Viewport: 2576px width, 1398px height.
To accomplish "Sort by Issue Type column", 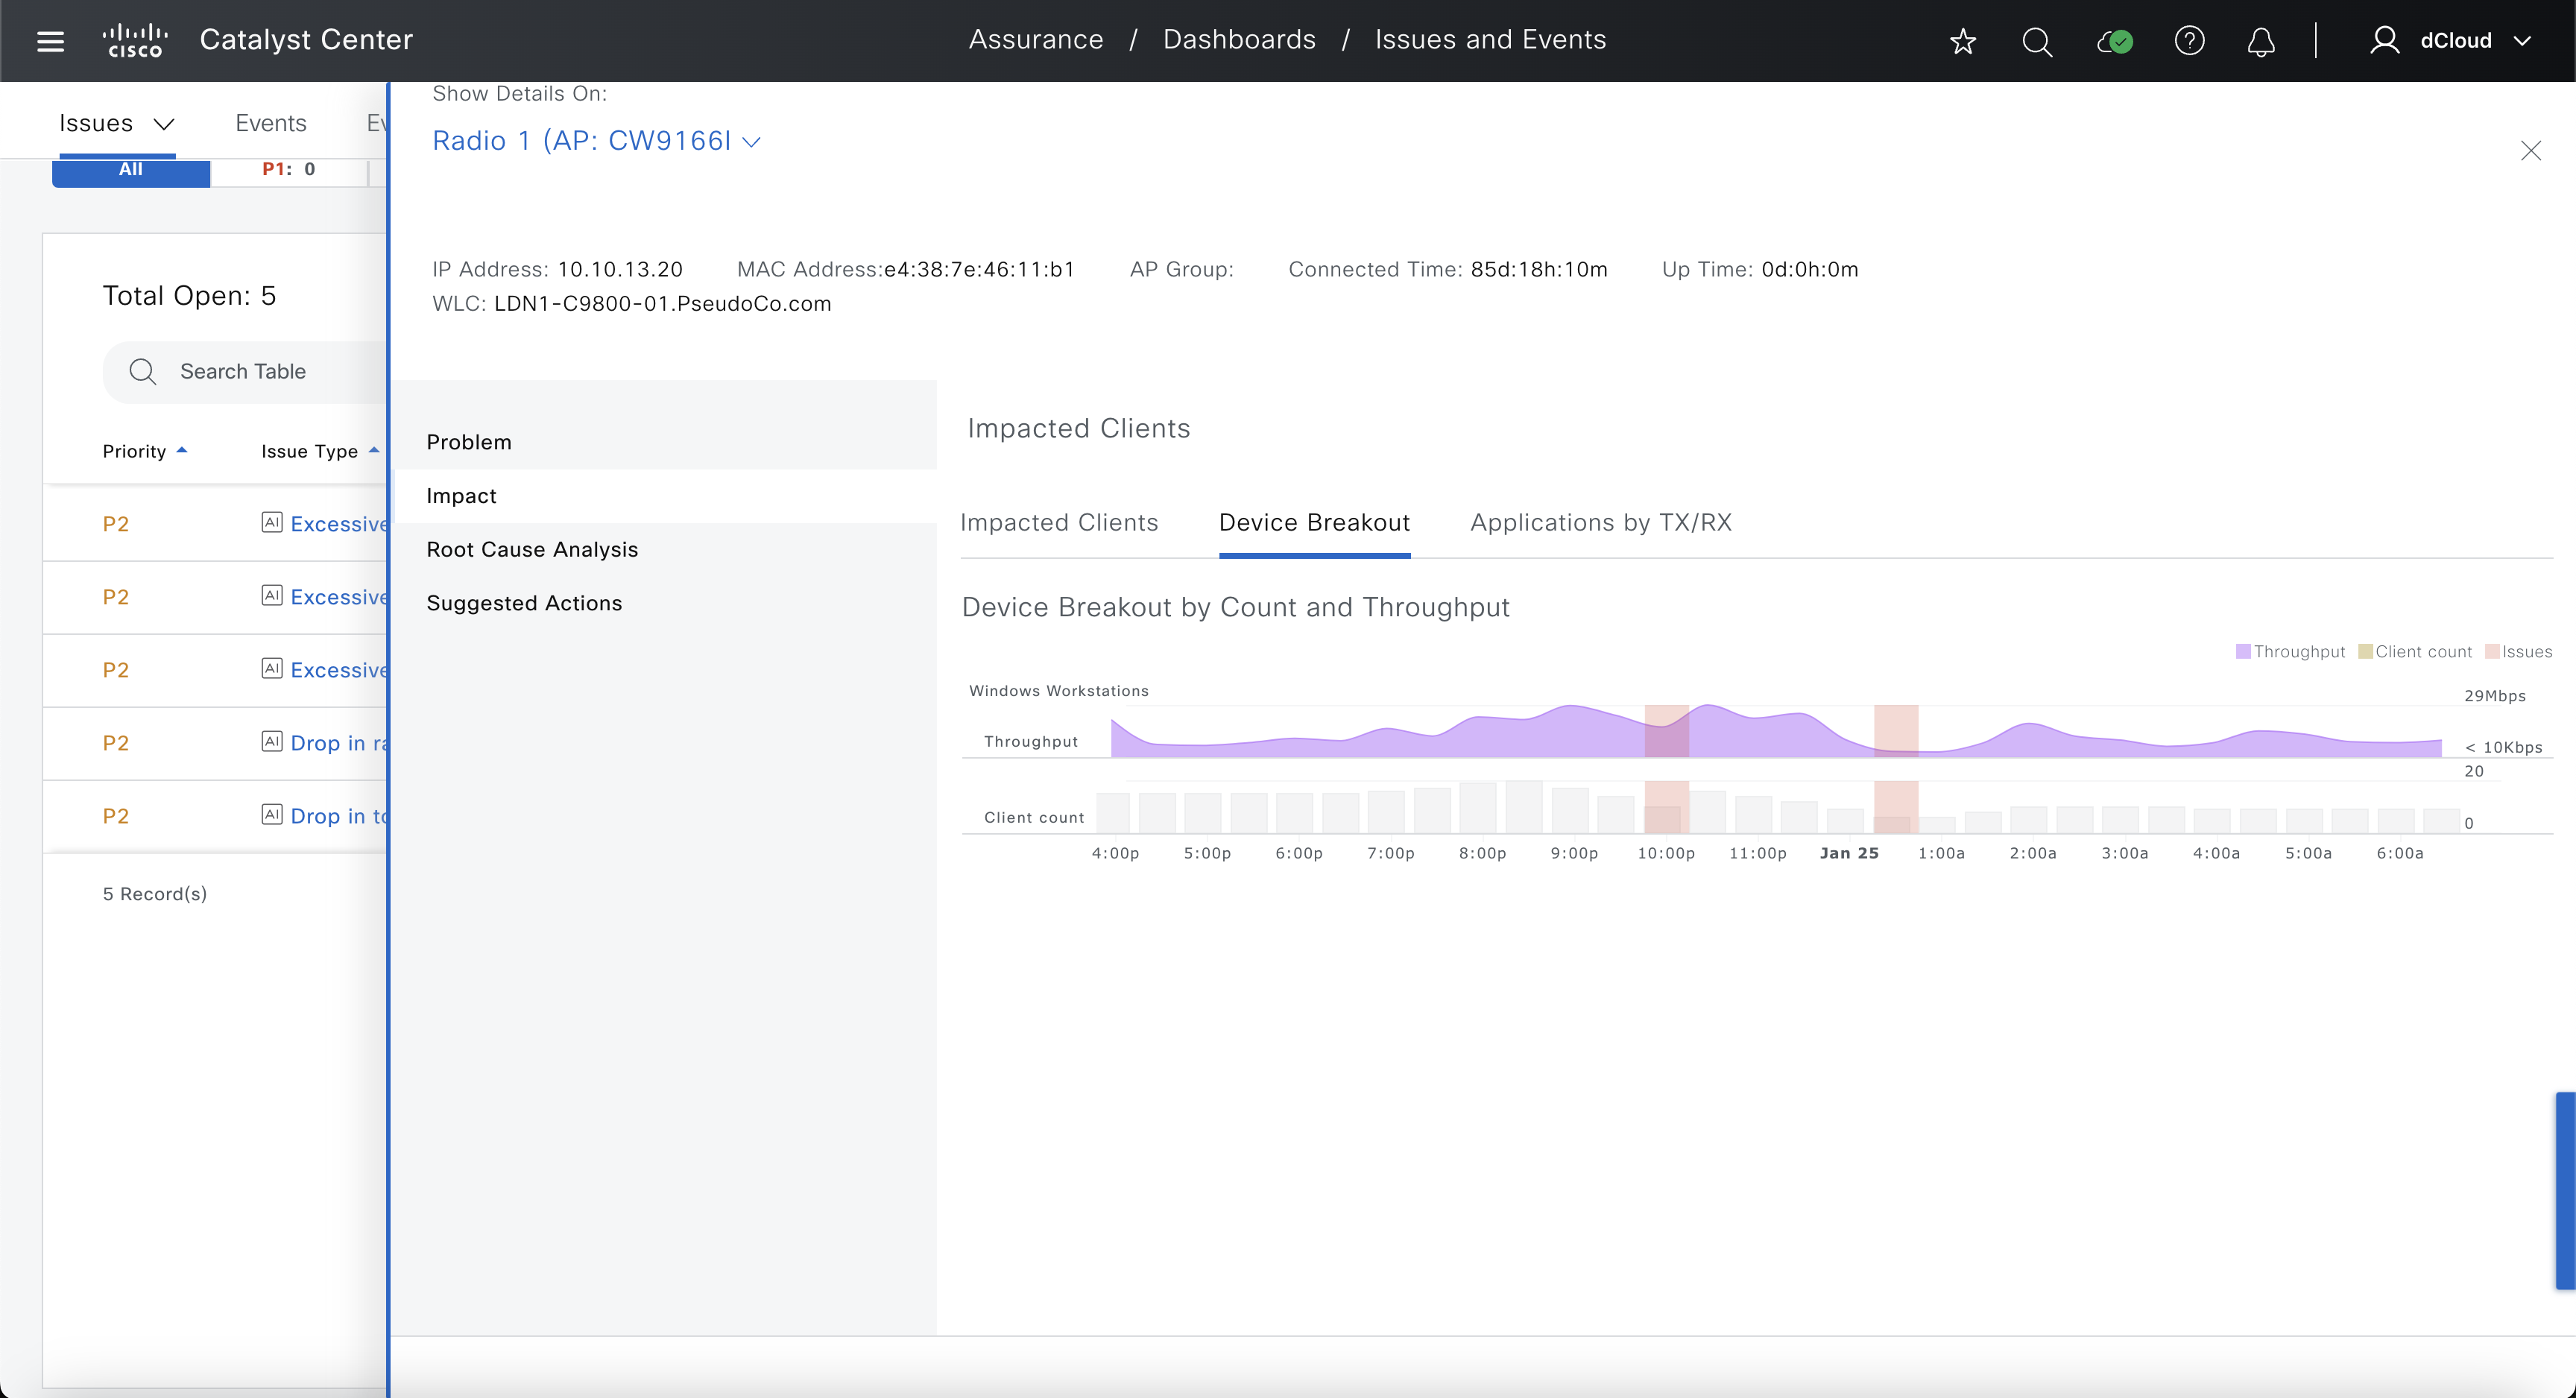I will click(x=320, y=451).
